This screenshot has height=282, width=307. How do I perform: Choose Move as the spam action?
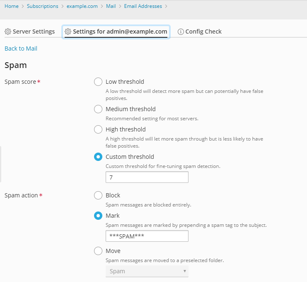coord(98,251)
